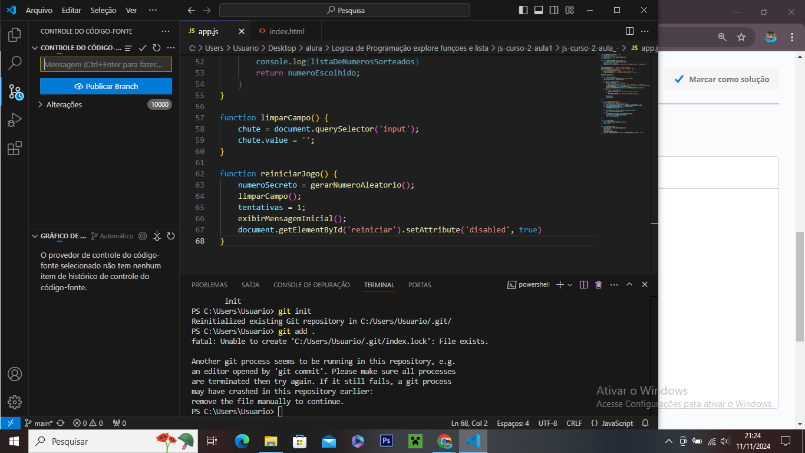Open the Ver menu
This screenshot has width=805, height=453.
point(131,10)
